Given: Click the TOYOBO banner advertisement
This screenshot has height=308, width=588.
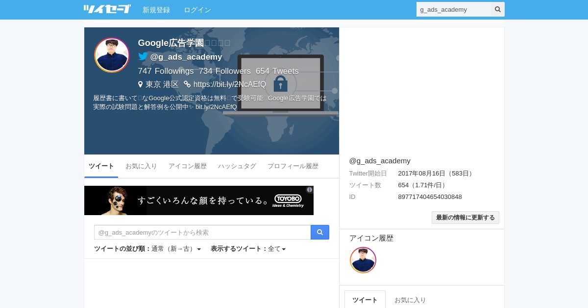Looking at the screenshot, I should [199, 200].
